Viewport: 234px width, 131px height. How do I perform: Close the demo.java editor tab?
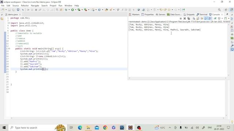tap(20, 15)
